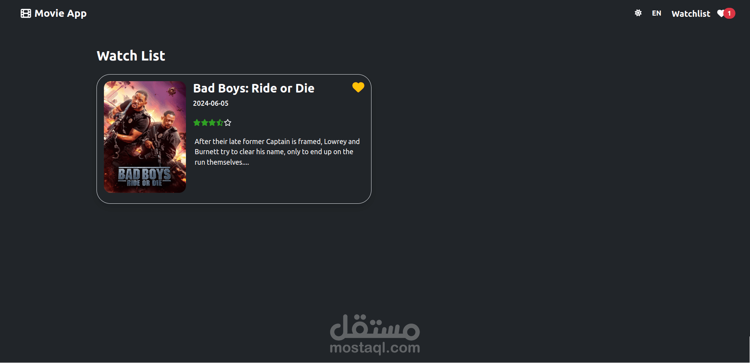Screen dimensions: 750x363
Task: Click the third green rating star
Action: [212, 123]
